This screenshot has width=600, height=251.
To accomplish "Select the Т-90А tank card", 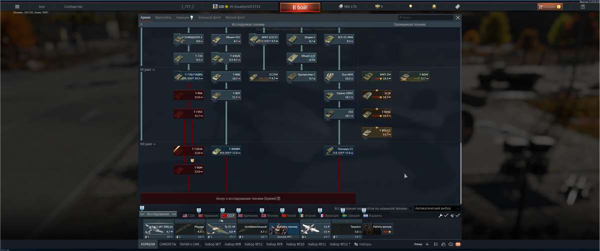I will [x=187, y=95].
